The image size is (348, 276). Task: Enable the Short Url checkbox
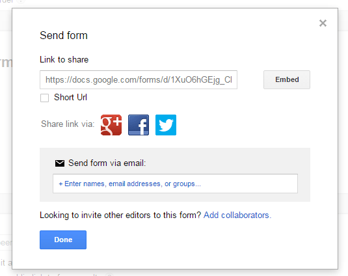point(44,98)
